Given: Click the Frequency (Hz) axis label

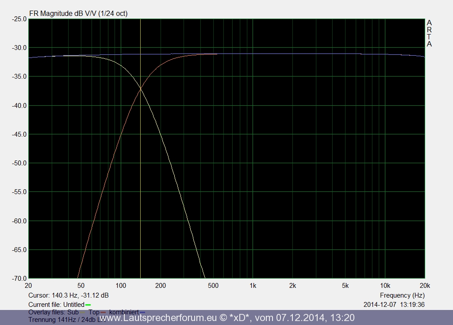Looking at the screenshot, I should click(x=402, y=295).
